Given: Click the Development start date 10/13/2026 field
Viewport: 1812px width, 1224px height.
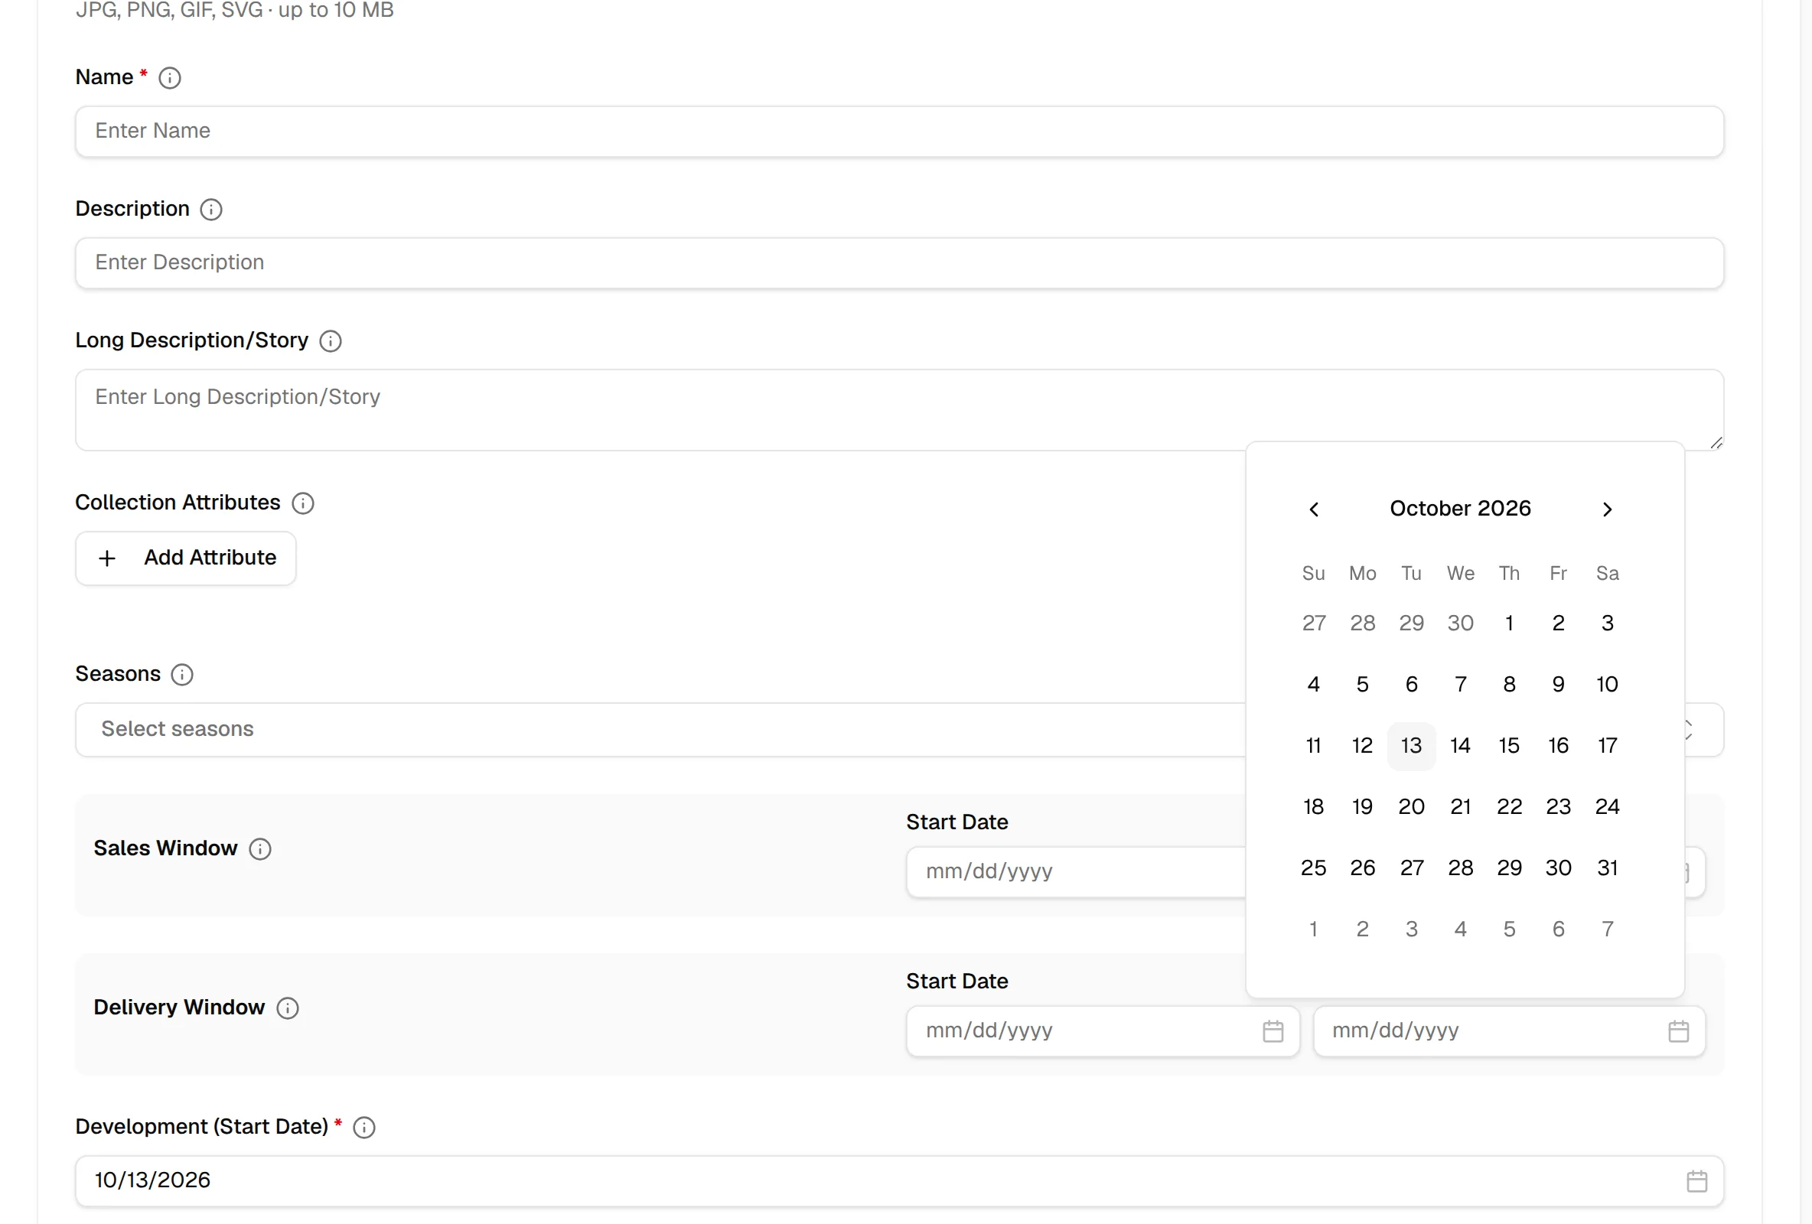Looking at the screenshot, I should click(899, 1181).
